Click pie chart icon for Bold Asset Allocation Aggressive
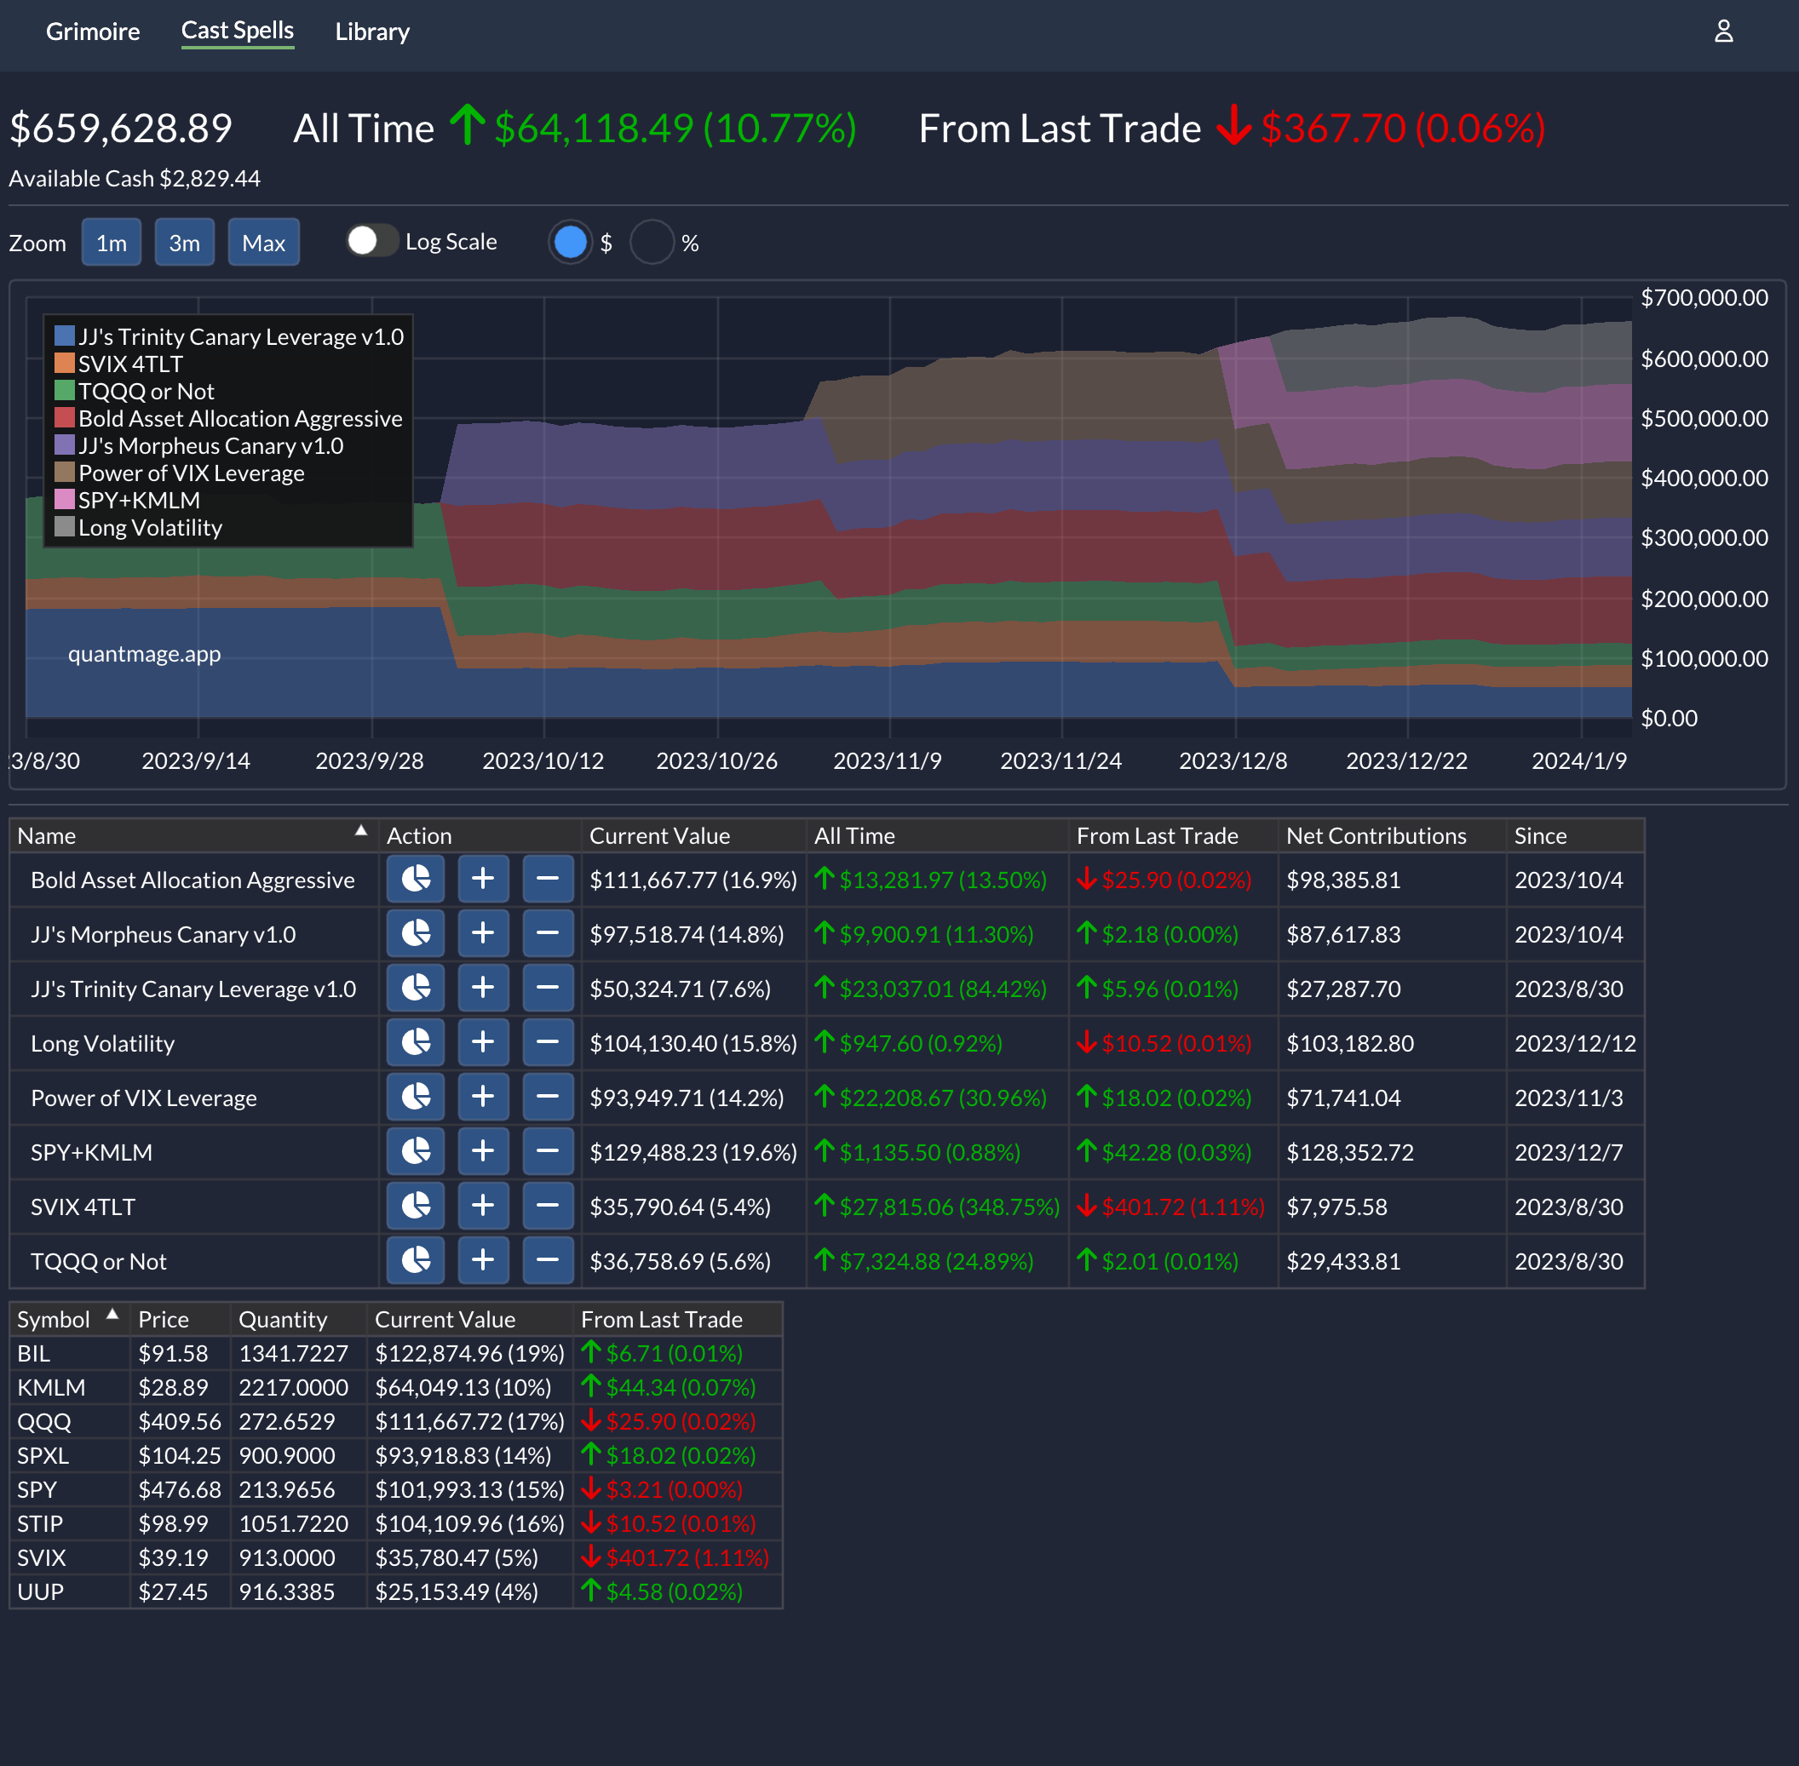The height and width of the screenshot is (1766, 1799). pyautogui.click(x=415, y=879)
